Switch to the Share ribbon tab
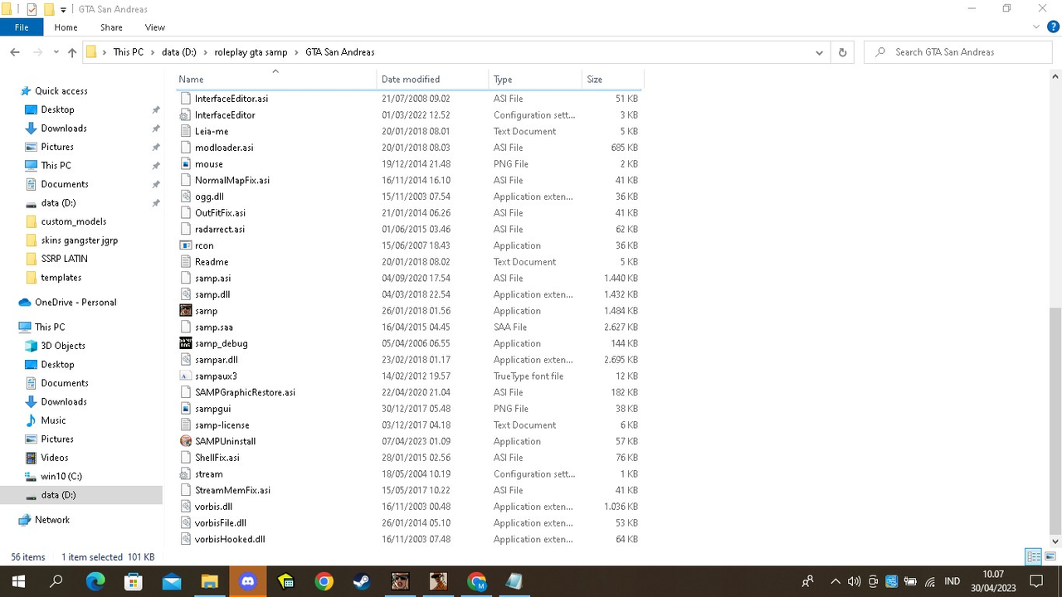Viewport: 1062px width, 597px height. pyautogui.click(x=111, y=27)
